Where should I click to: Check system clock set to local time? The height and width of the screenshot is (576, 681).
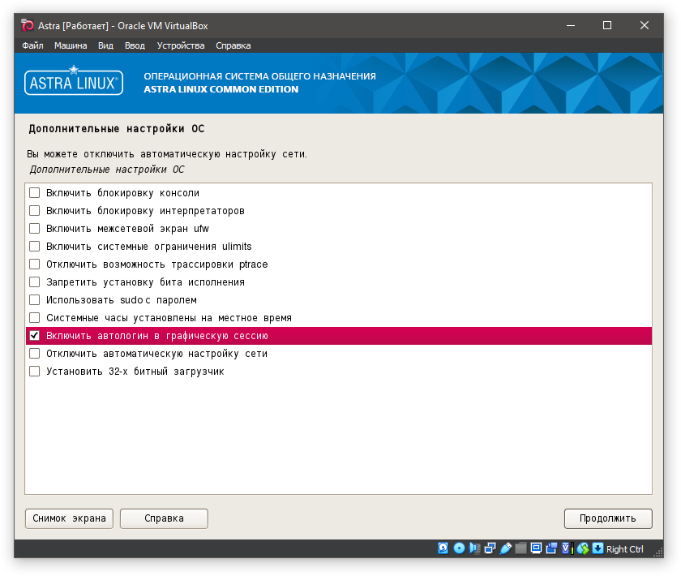(34, 317)
